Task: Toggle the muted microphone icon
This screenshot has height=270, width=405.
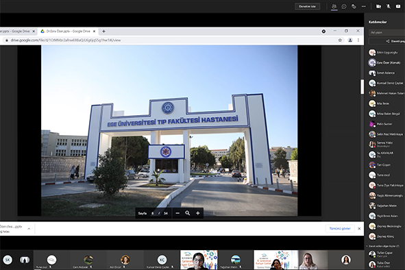Action: point(389,6)
